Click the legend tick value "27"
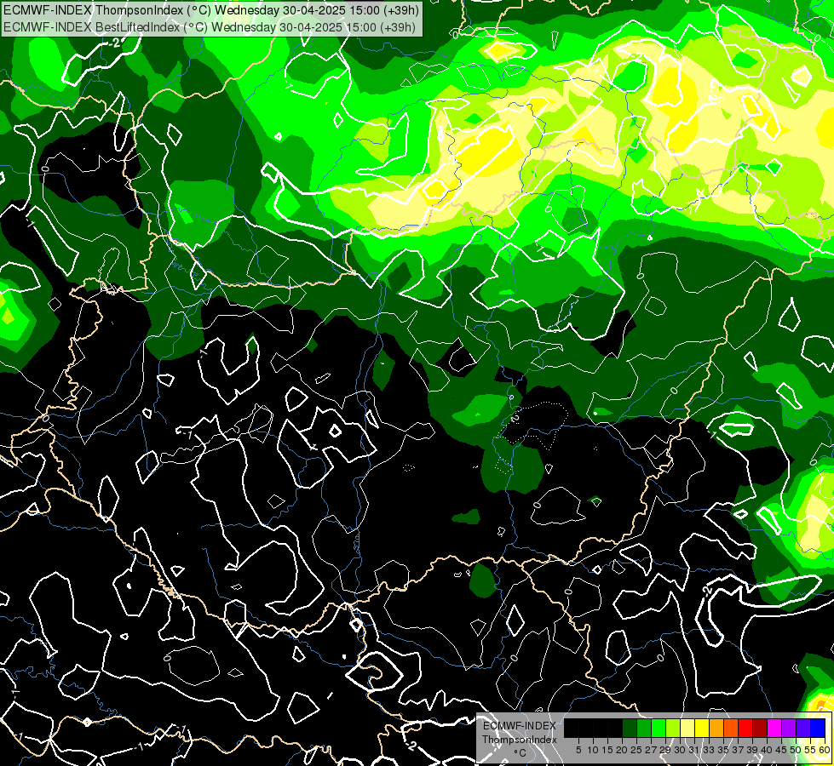This screenshot has height=766, width=834. tap(651, 750)
